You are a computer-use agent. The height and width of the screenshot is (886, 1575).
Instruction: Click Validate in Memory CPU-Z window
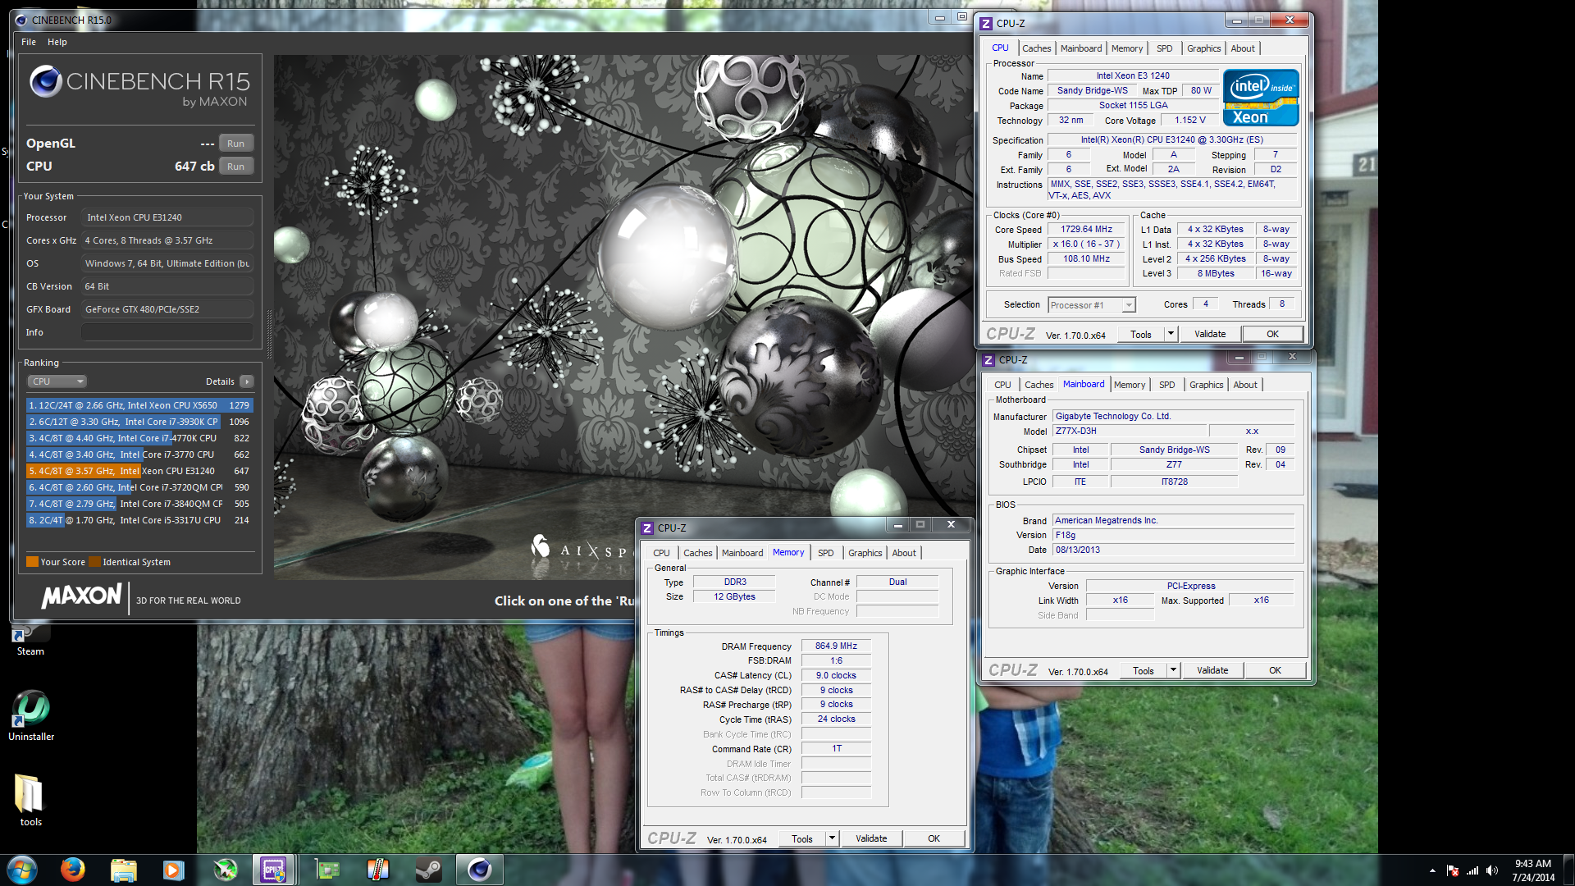tap(871, 838)
